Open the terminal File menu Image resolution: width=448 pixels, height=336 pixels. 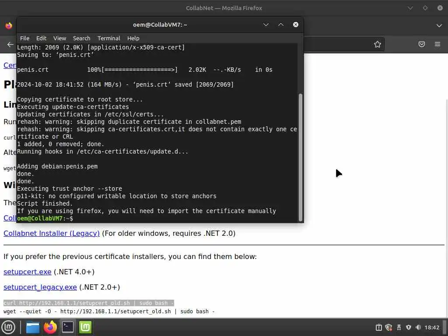24,38
